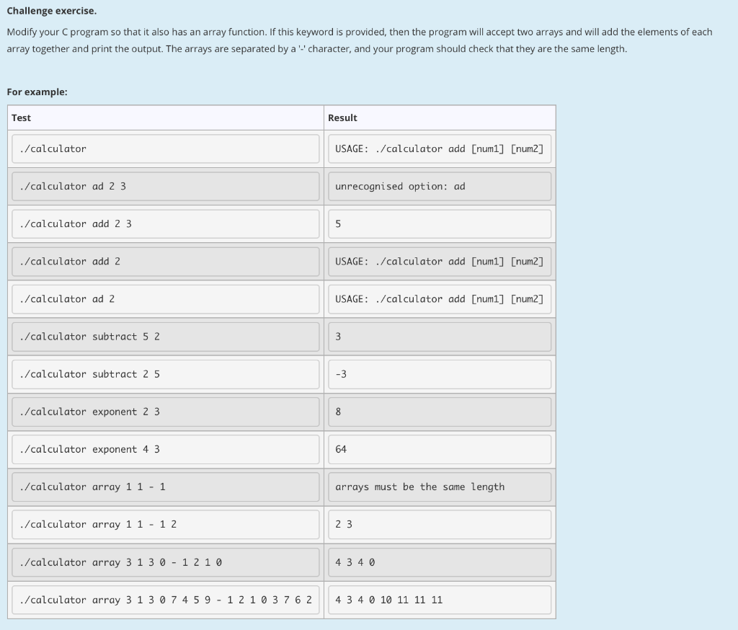Click result cell showing '8'

[440, 412]
